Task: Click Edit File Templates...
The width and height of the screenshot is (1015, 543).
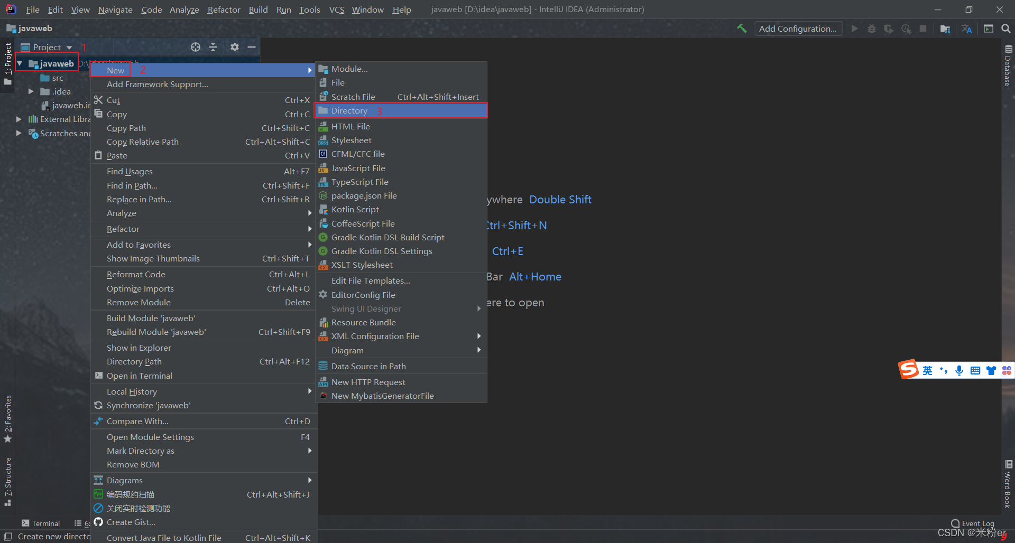Action: [x=401, y=280]
